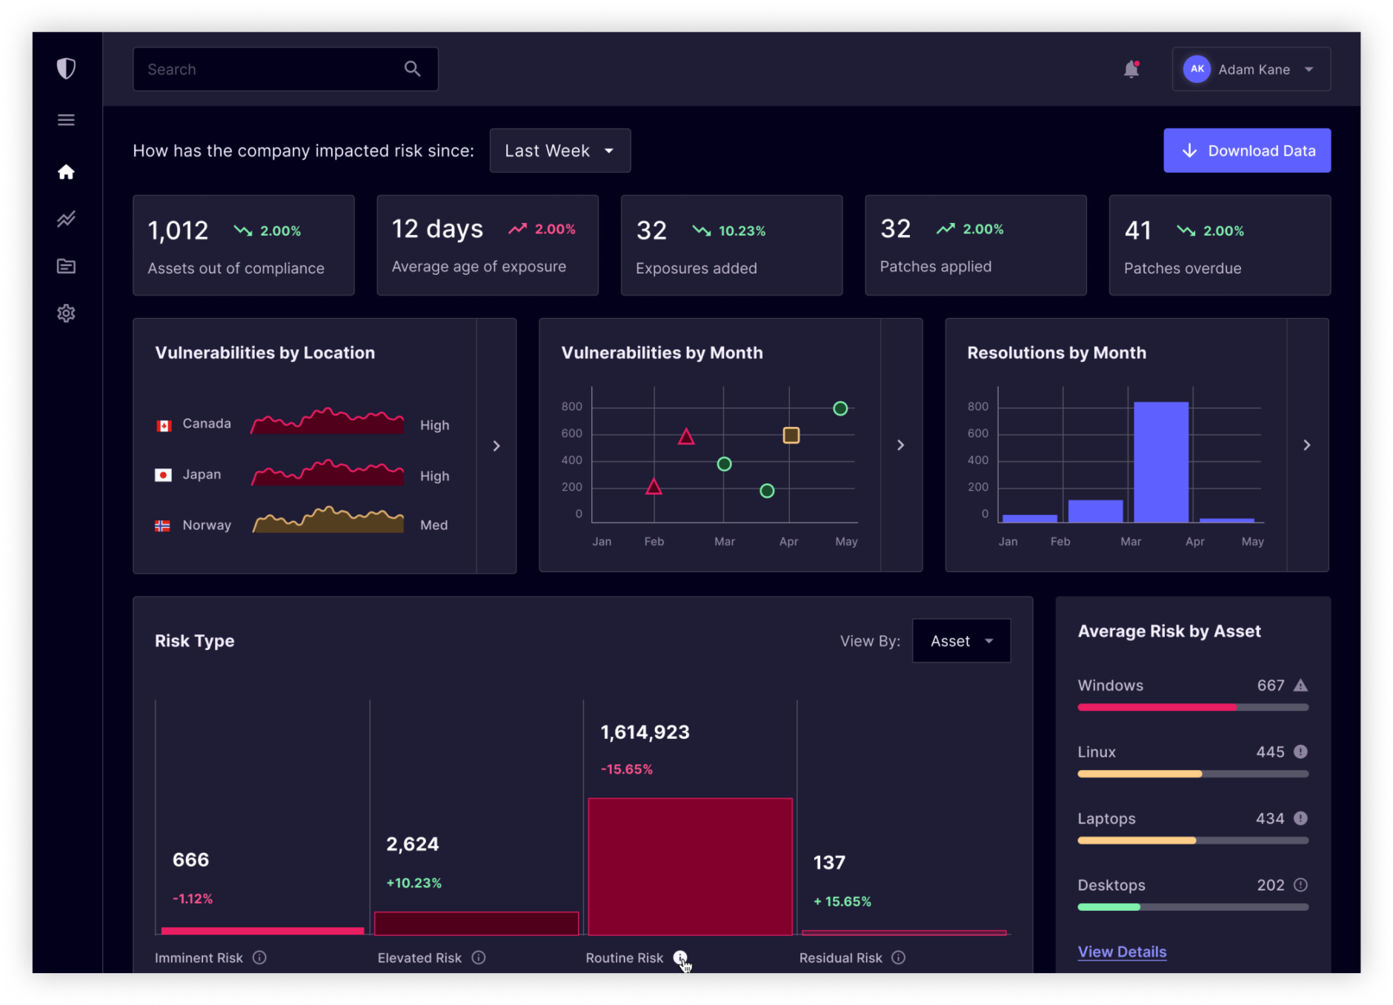Open the Adam Kane account menu
Viewport: 1393px width, 1005px height.
coord(1251,69)
